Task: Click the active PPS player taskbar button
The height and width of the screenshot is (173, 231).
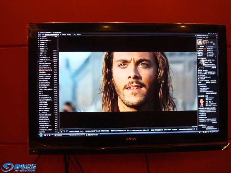Action: (92, 135)
